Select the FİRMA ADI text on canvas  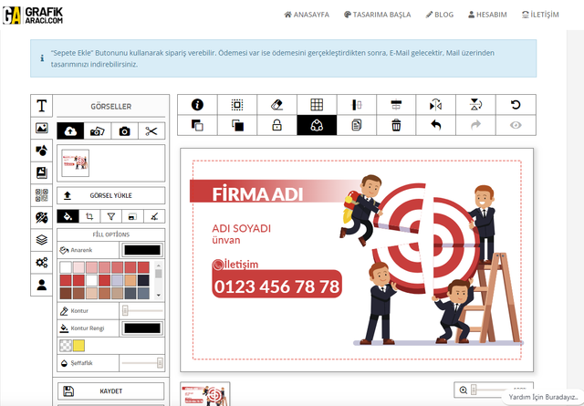(257, 194)
